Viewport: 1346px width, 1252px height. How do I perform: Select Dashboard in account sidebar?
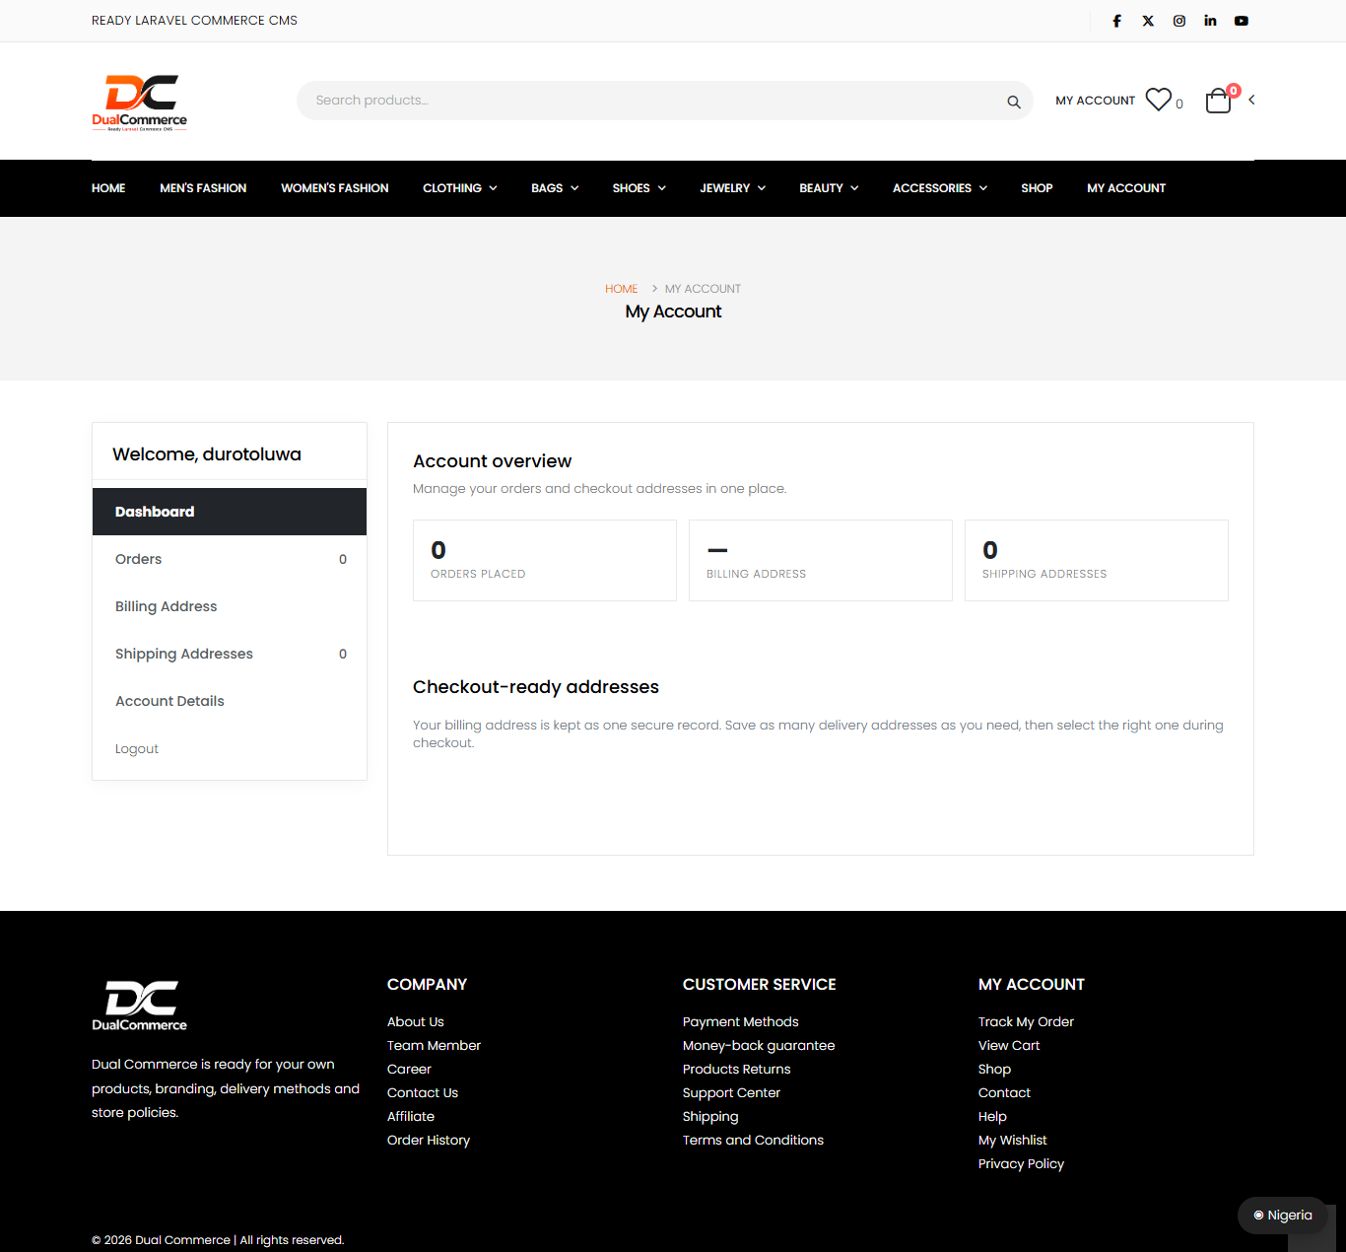click(x=230, y=512)
